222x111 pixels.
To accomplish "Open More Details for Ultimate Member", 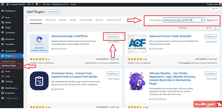I will click(211, 79).
